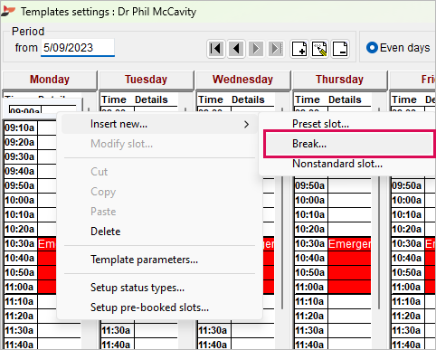The height and width of the screenshot is (350, 436).
Task: Select Monday 10:00a time slot
Action: pos(20,200)
